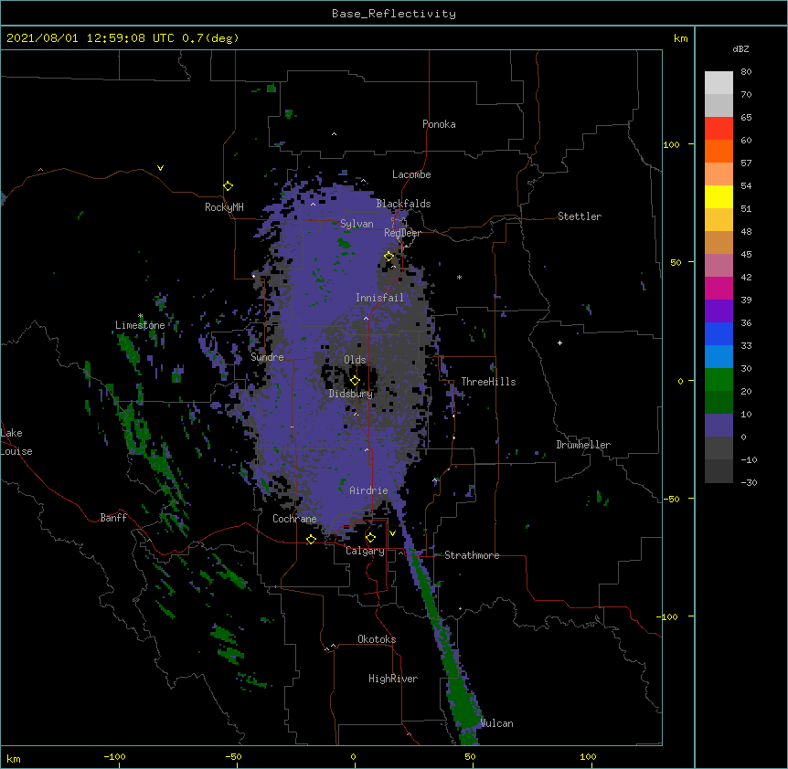This screenshot has height=769, width=788.
Task: Click the Drumheller label
Action: pos(583,445)
